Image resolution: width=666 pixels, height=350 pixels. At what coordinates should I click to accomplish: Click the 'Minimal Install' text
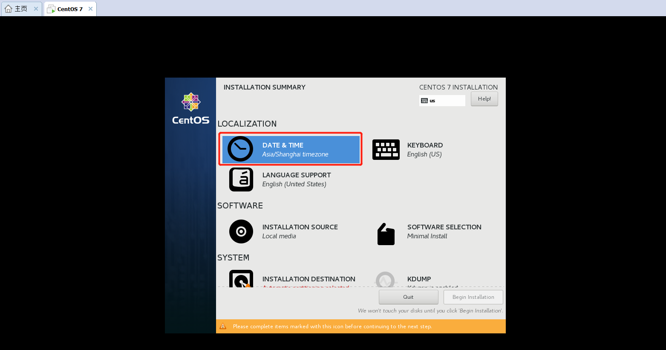coord(427,236)
